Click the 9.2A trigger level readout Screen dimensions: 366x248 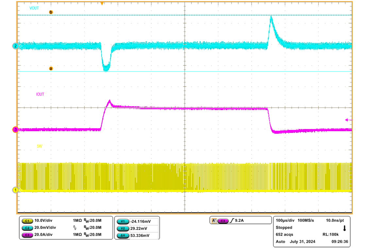[x=239, y=221]
